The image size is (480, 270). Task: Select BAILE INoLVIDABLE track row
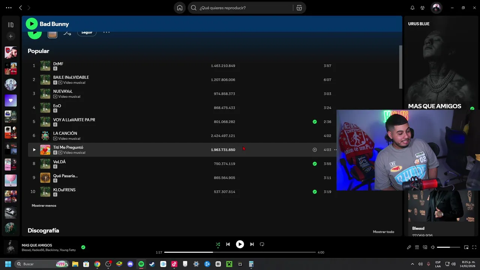(182, 79)
